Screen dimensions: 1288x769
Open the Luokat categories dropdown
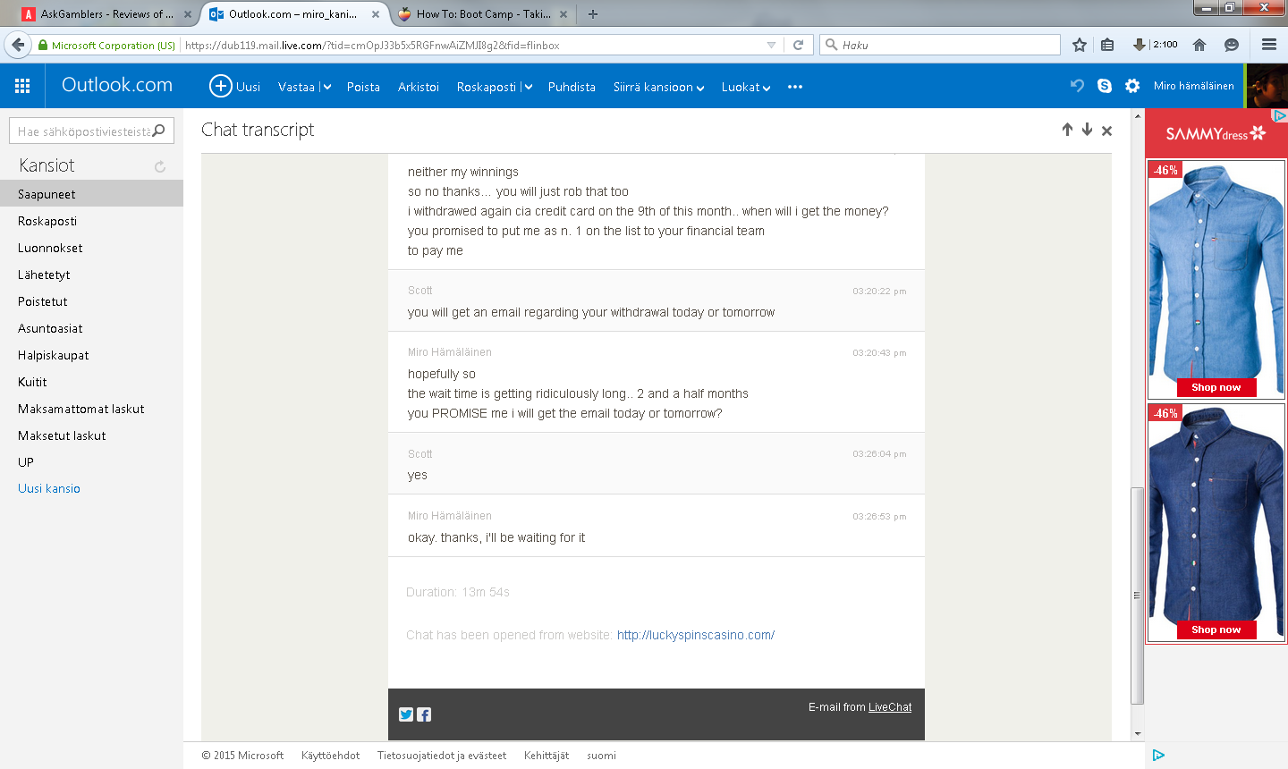(746, 87)
